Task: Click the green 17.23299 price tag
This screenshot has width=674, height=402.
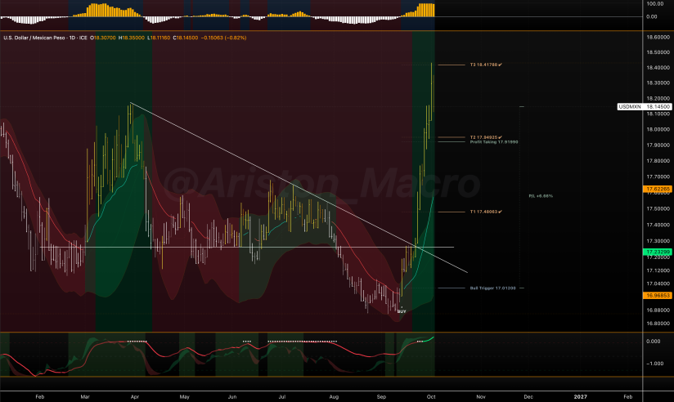Action: (x=657, y=252)
